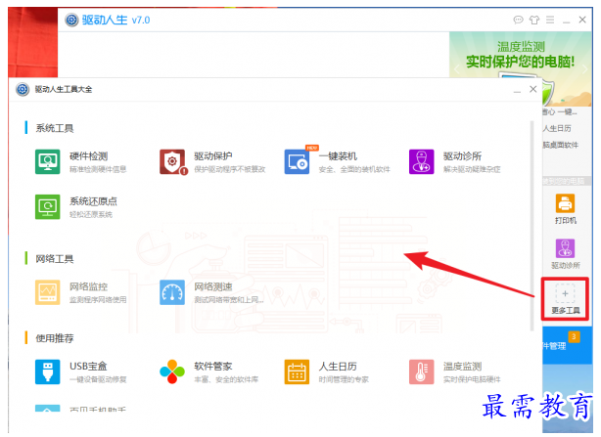Image resolution: width=601 pixels, height=437 pixels.
Task: Click the 监测程序网络使用 description text
Action: click(x=98, y=300)
